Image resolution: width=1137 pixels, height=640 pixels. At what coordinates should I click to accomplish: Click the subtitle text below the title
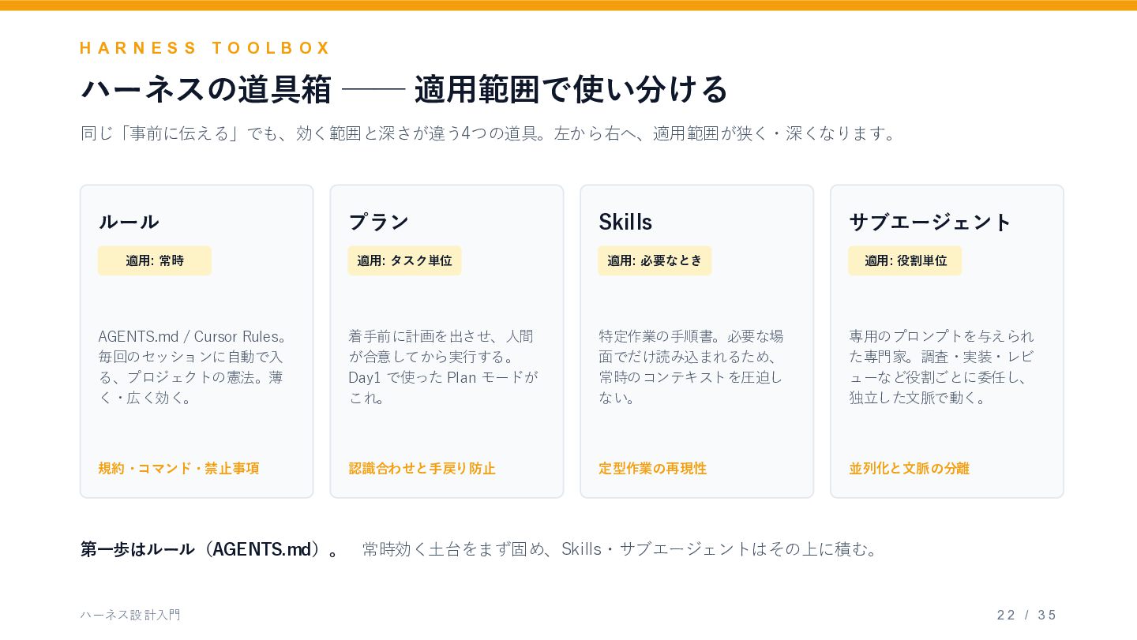coord(490,133)
